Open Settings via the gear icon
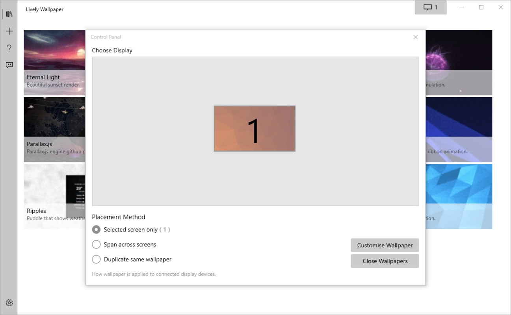The image size is (511, 315). [9, 302]
